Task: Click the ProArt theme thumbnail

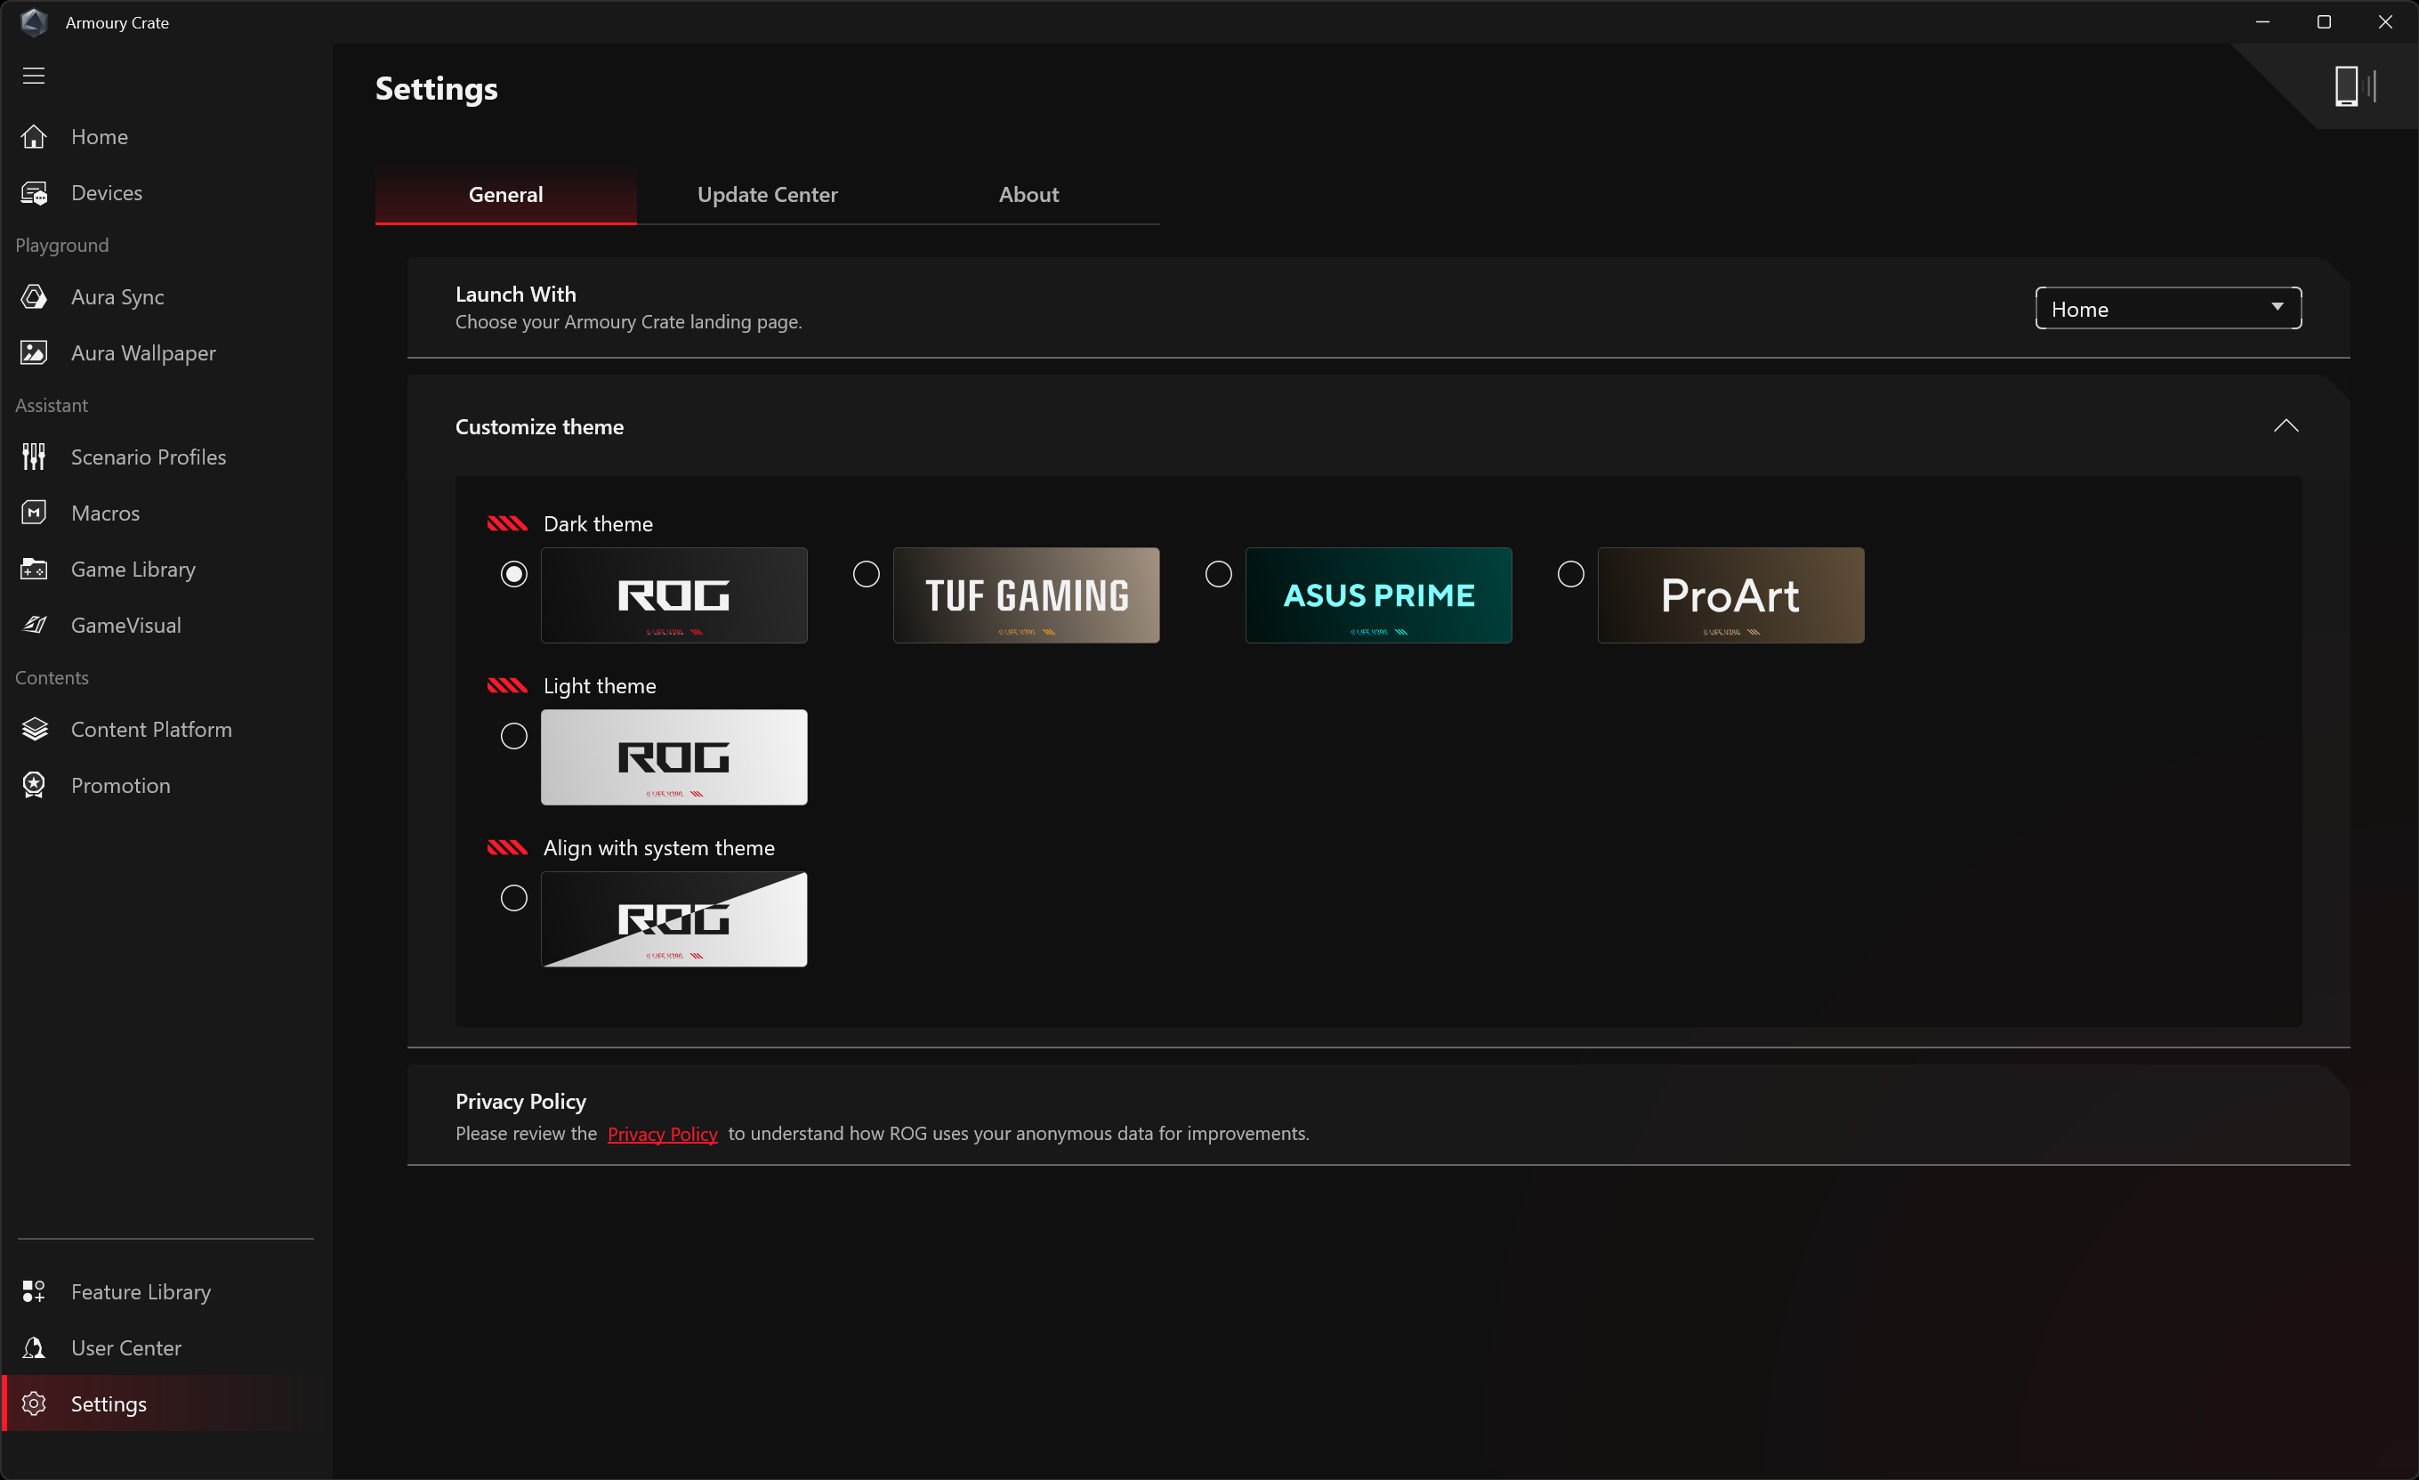Action: tap(1730, 595)
